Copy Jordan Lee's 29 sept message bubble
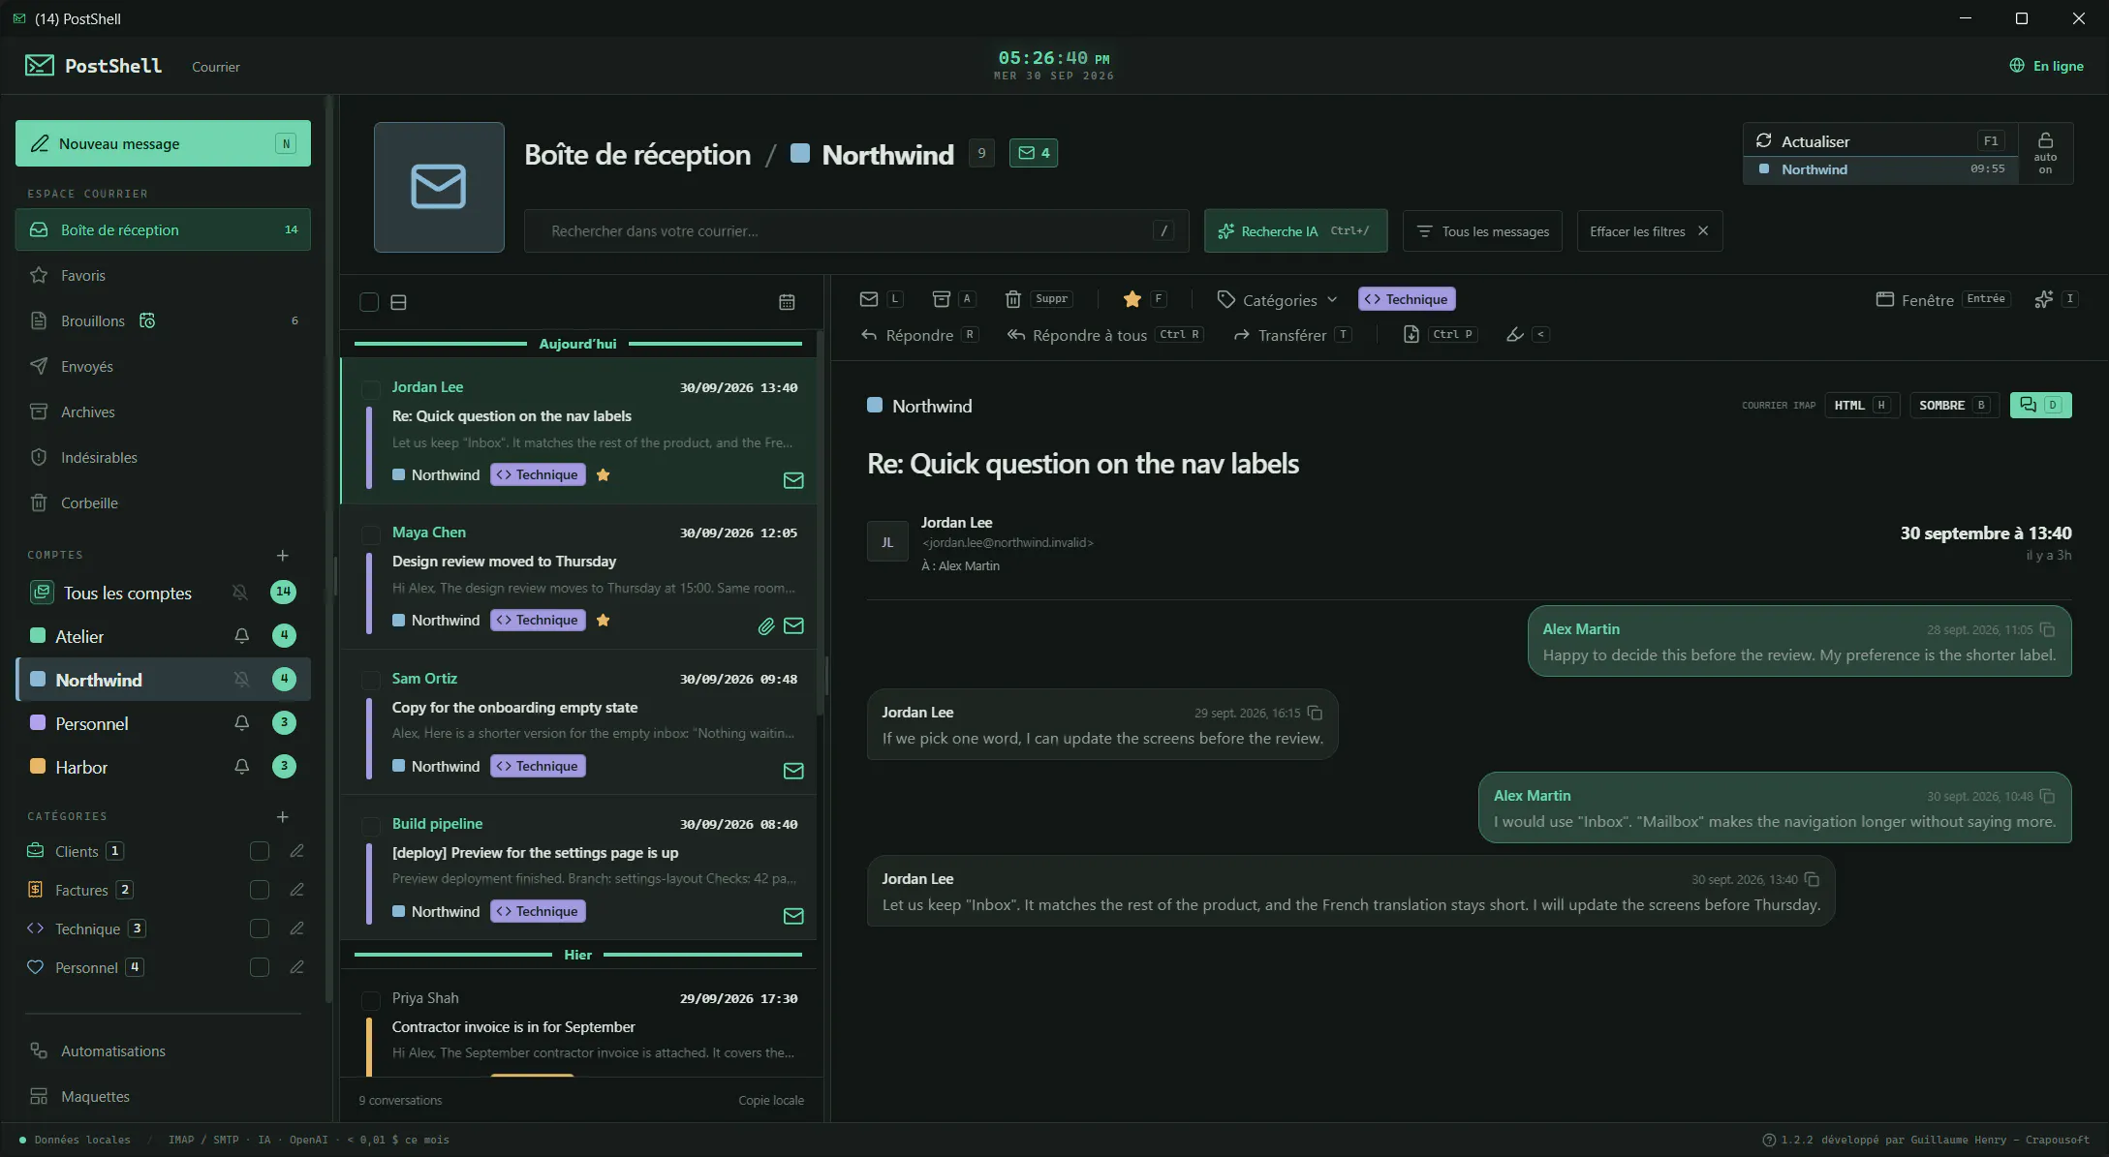 pos(1315,713)
